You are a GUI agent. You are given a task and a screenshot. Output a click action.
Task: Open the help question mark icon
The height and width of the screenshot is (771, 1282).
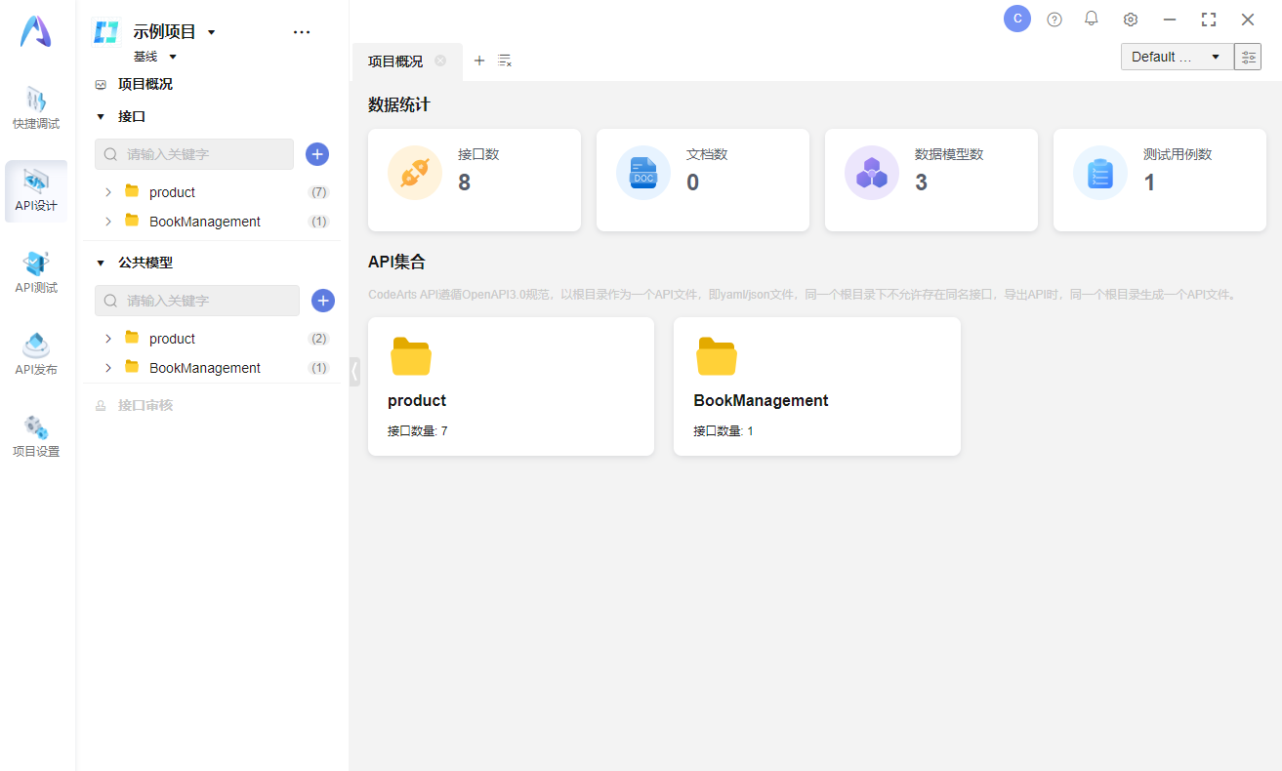(1054, 20)
